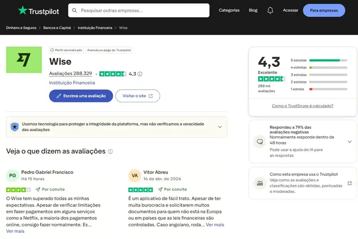Open Categorias menu
Image resolution: width=358 pixels, height=239 pixels.
click(229, 11)
